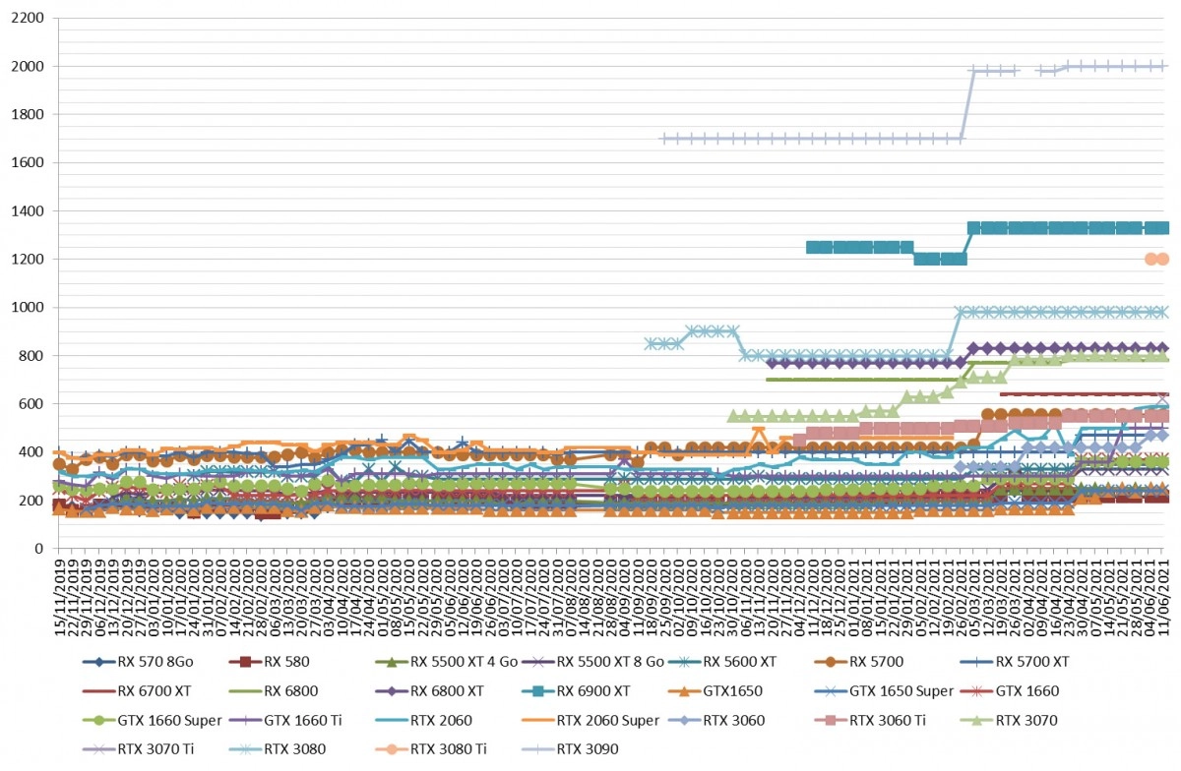This screenshot has width=1181, height=771.
Task: Click the 200 y-axis label
Action: point(32,500)
